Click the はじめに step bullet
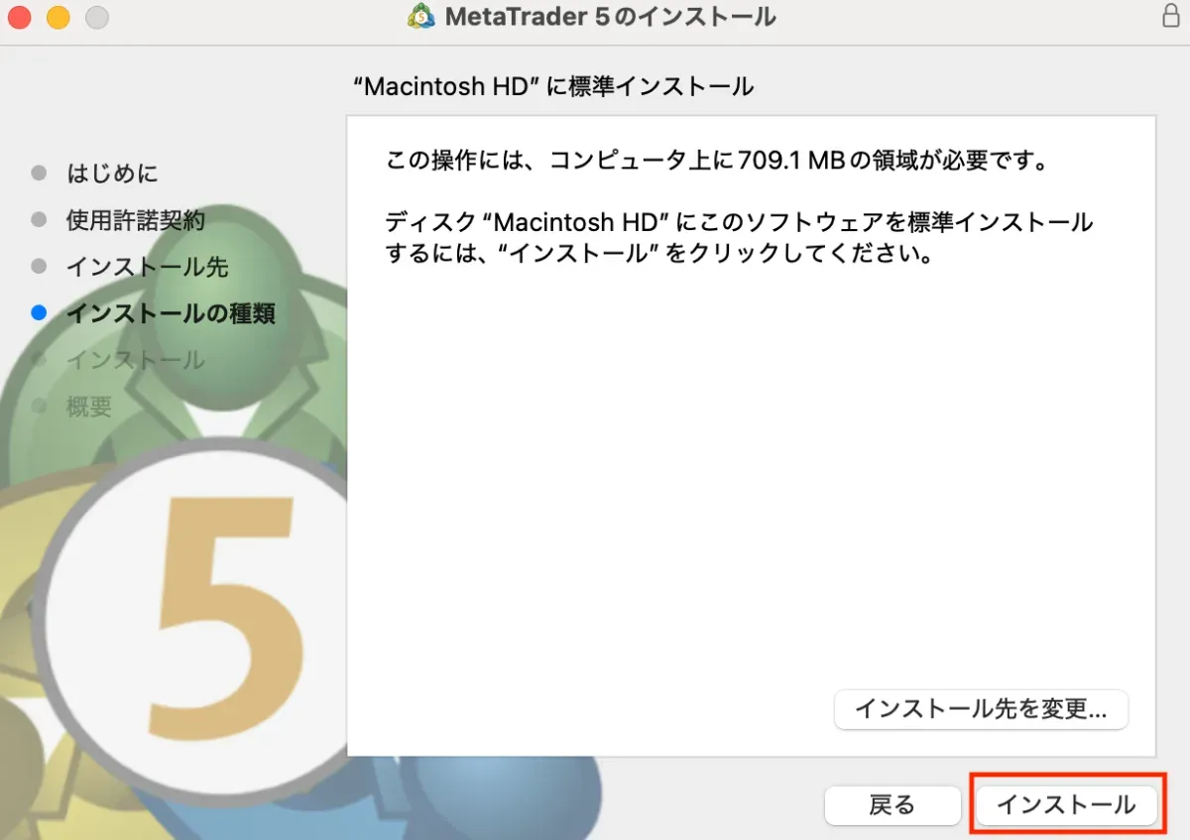1190x840 pixels. click(x=40, y=173)
